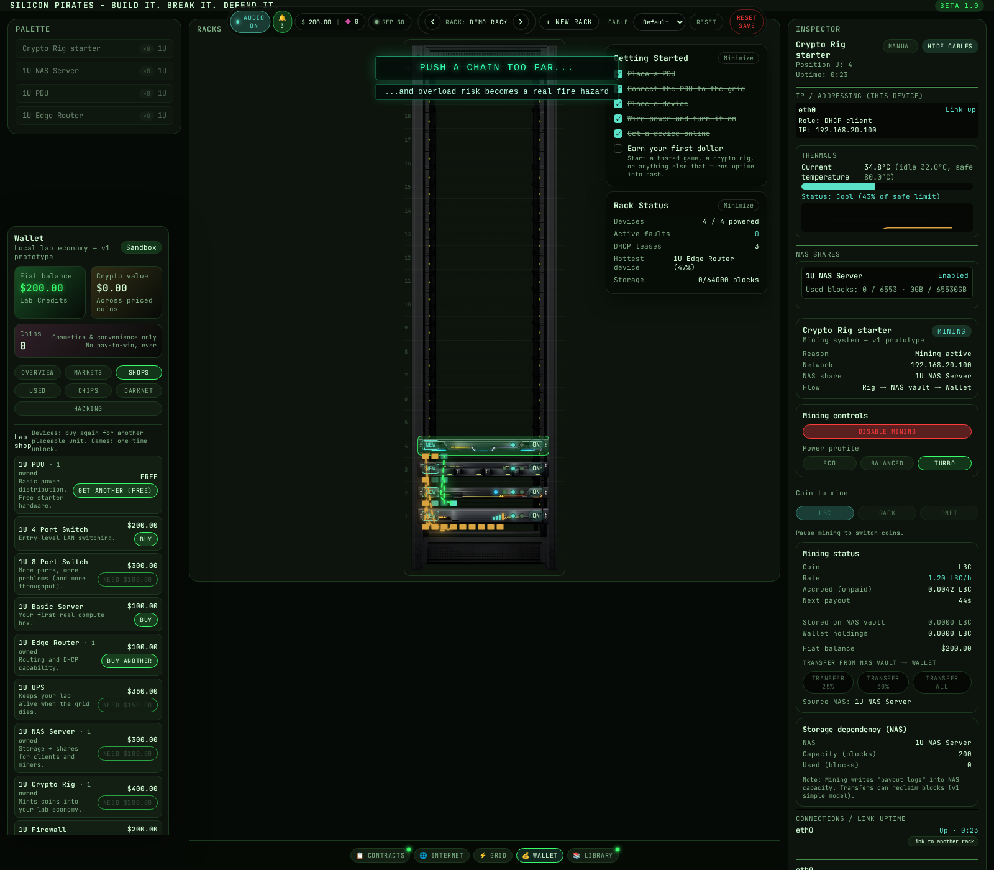The height and width of the screenshot is (870, 994).
Task: Click the NEW badge on the rack slot 1 device
Action: pos(431,516)
